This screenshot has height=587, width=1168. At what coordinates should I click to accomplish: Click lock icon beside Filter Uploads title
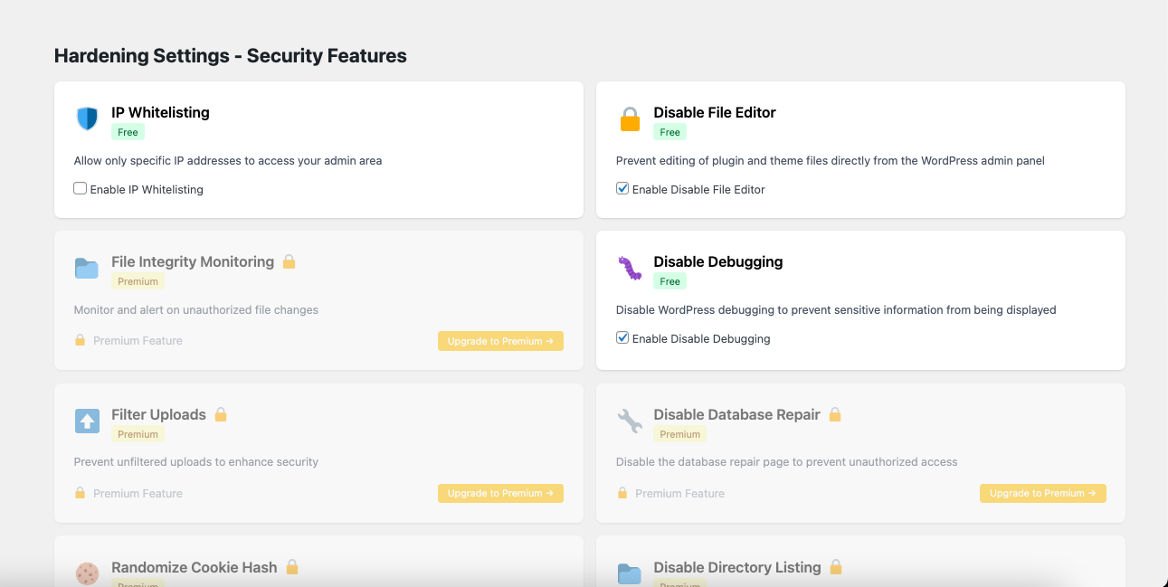221,414
